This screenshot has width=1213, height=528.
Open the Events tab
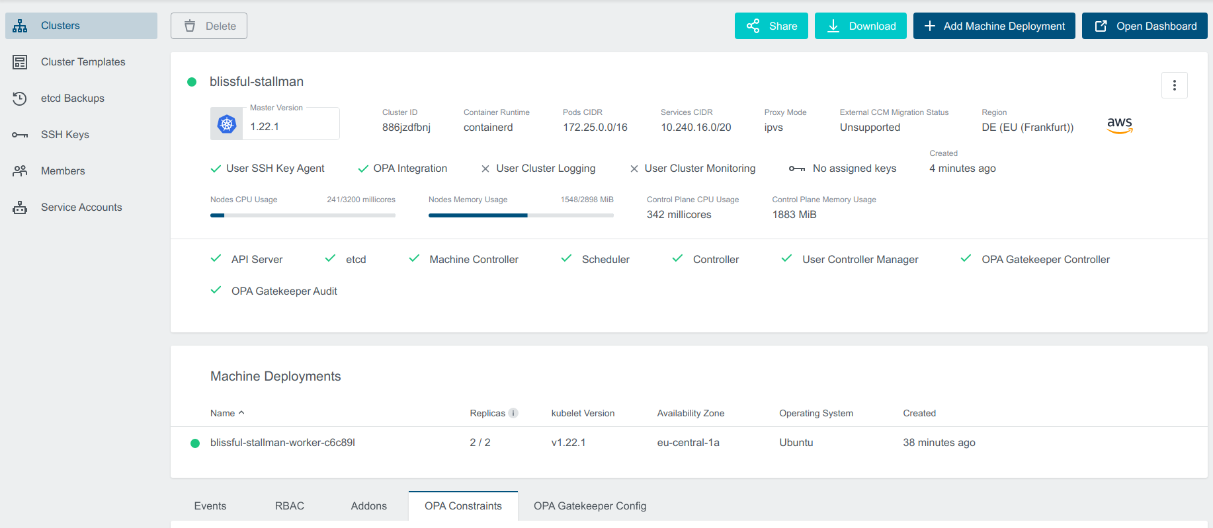(210, 506)
